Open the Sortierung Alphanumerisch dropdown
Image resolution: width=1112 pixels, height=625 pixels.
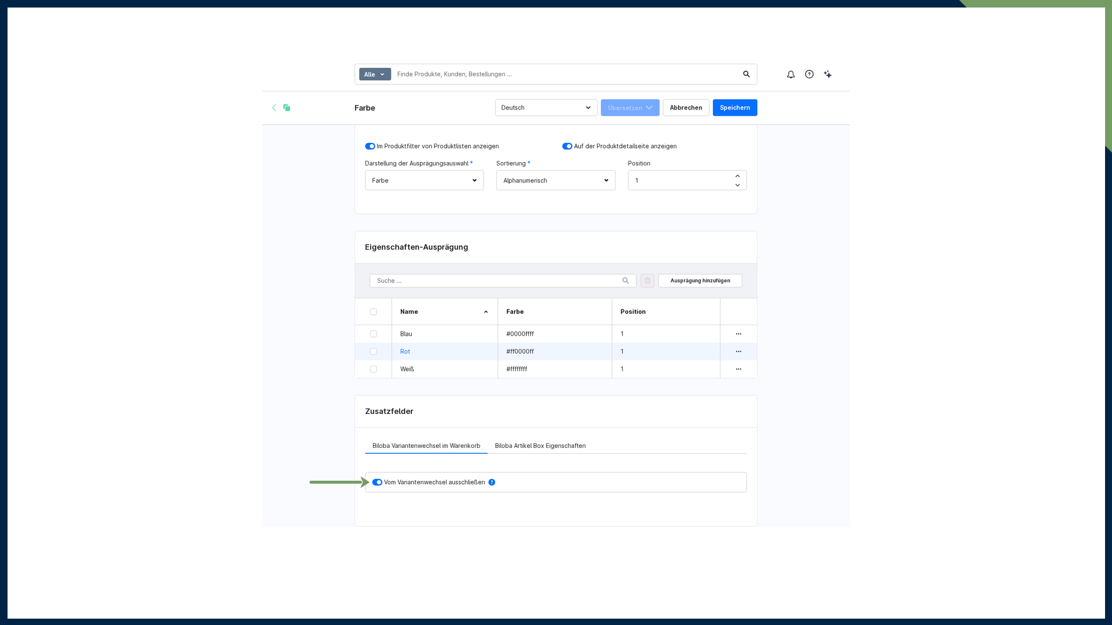tap(556, 181)
